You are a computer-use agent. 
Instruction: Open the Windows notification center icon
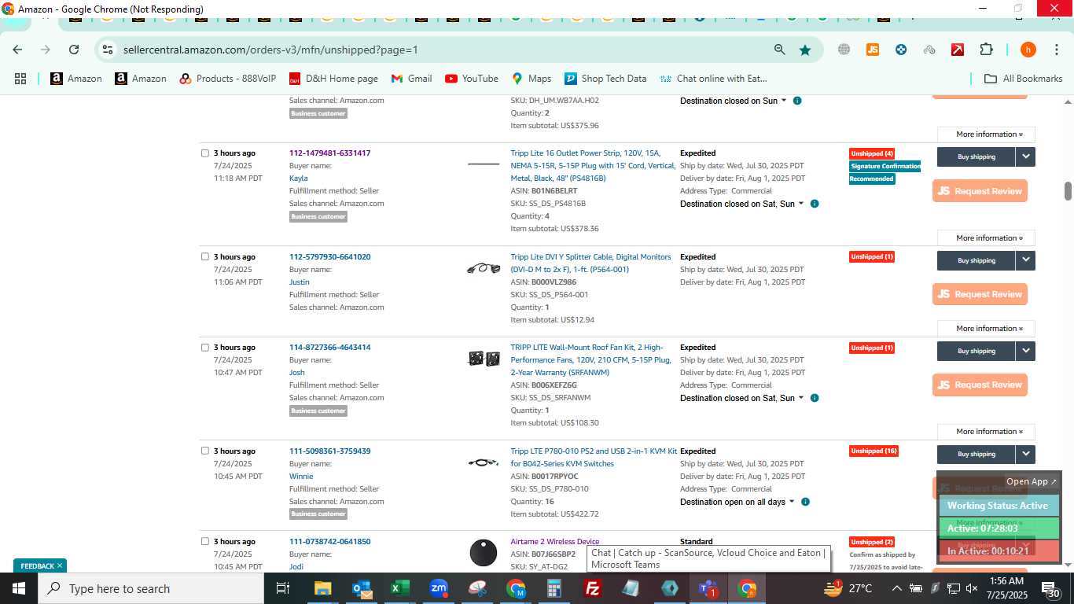click(1051, 588)
